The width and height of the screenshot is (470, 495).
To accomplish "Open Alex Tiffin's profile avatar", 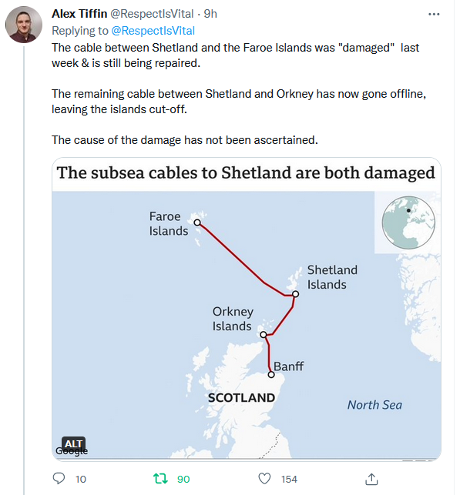I will [24, 25].
